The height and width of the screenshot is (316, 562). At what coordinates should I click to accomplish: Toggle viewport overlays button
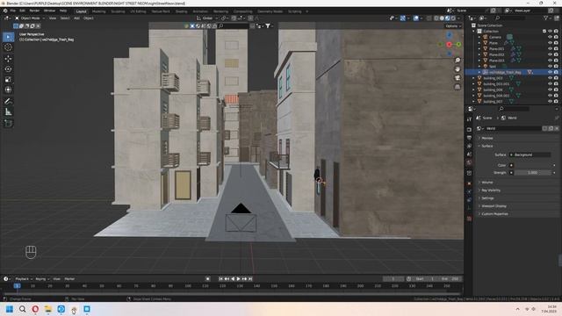coord(415,18)
